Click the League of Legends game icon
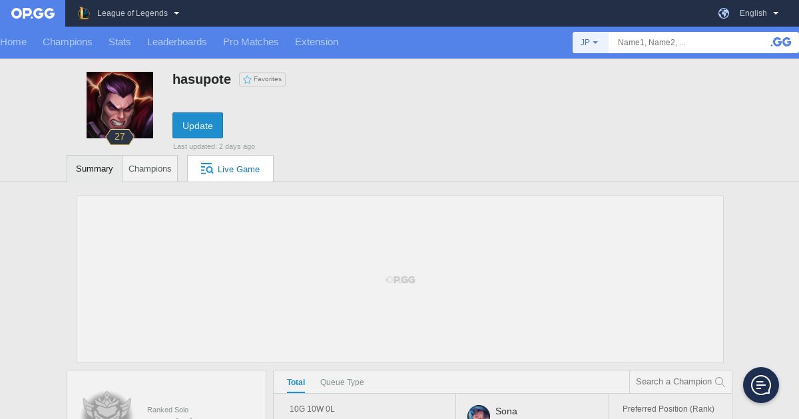The height and width of the screenshot is (419, 799). pos(83,13)
